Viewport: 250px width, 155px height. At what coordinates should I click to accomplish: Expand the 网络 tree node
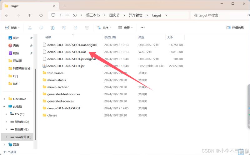pos(4,144)
